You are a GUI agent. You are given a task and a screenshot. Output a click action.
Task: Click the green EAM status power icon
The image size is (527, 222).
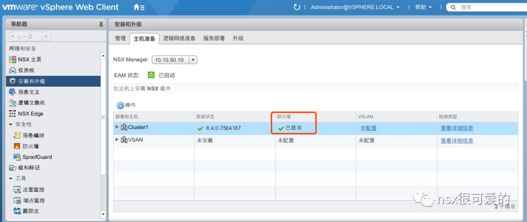coord(151,75)
